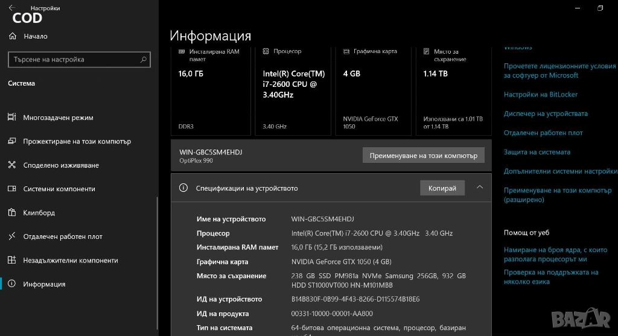Click the Място за съхранение card icon
The width and height of the screenshot is (618, 336).
click(427, 52)
